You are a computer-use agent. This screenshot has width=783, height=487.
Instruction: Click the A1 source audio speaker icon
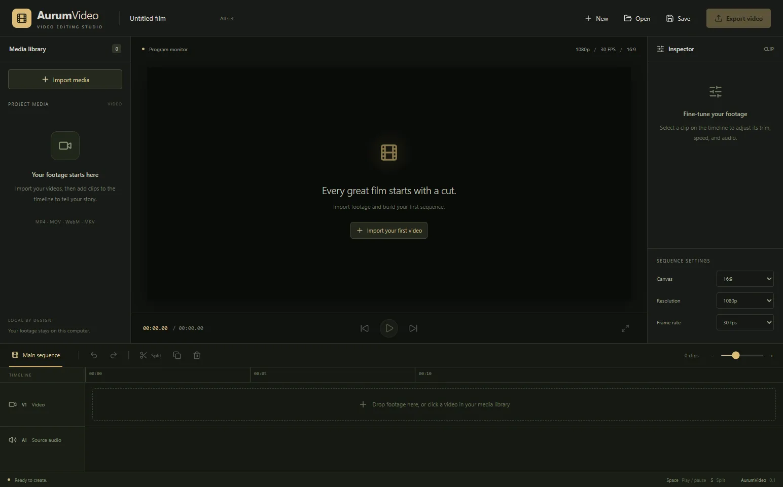(x=13, y=440)
